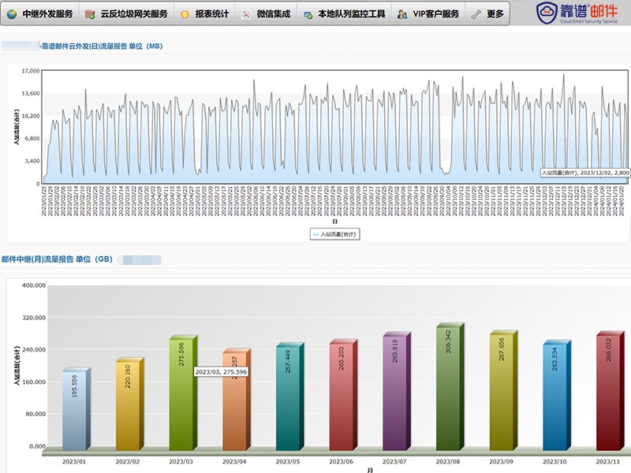
Task: Click the tooltip reading 2023/03, 275.596
Action: coord(221,372)
